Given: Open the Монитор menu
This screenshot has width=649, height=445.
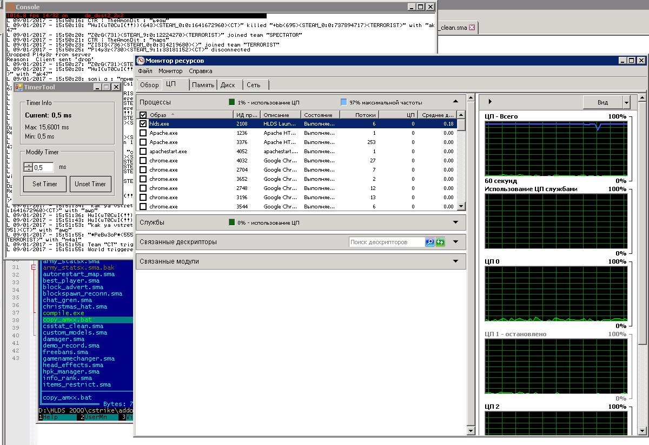Looking at the screenshot, I should 170,71.
